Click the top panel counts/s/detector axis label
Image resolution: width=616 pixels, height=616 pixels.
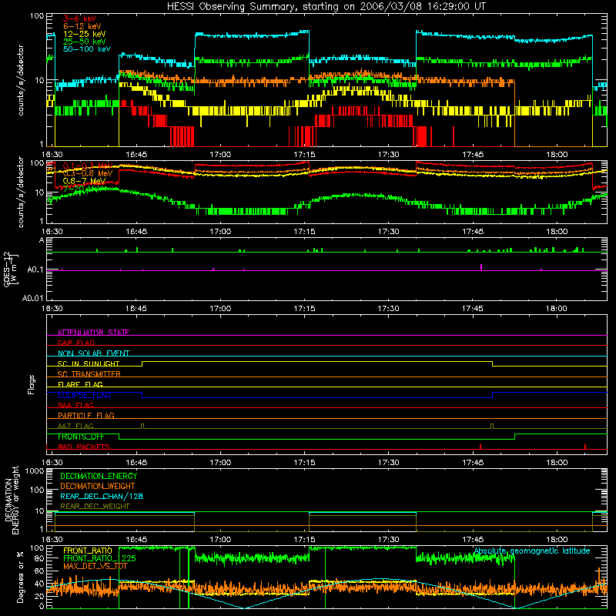click(x=21, y=80)
